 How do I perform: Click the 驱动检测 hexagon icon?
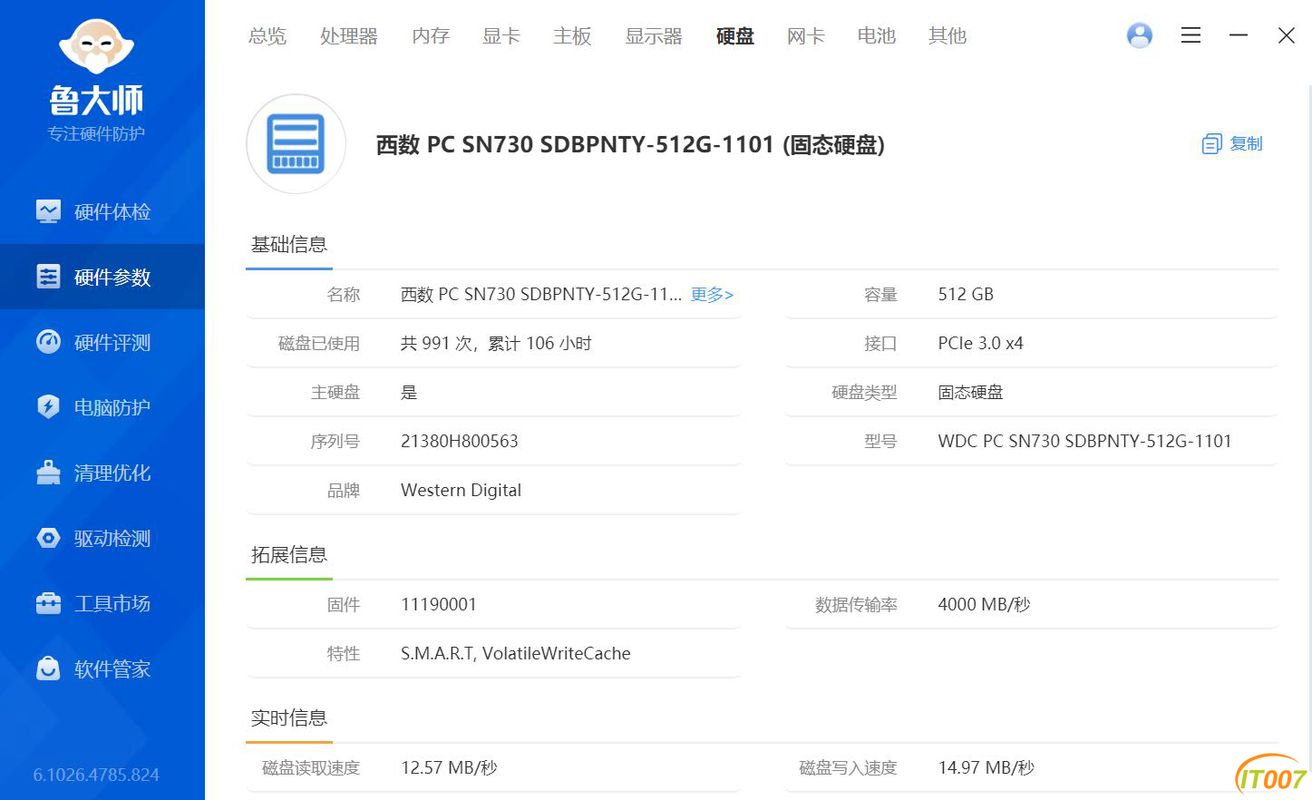point(48,538)
